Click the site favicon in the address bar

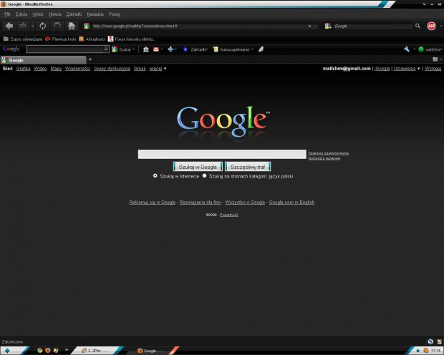[x=87, y=26]
